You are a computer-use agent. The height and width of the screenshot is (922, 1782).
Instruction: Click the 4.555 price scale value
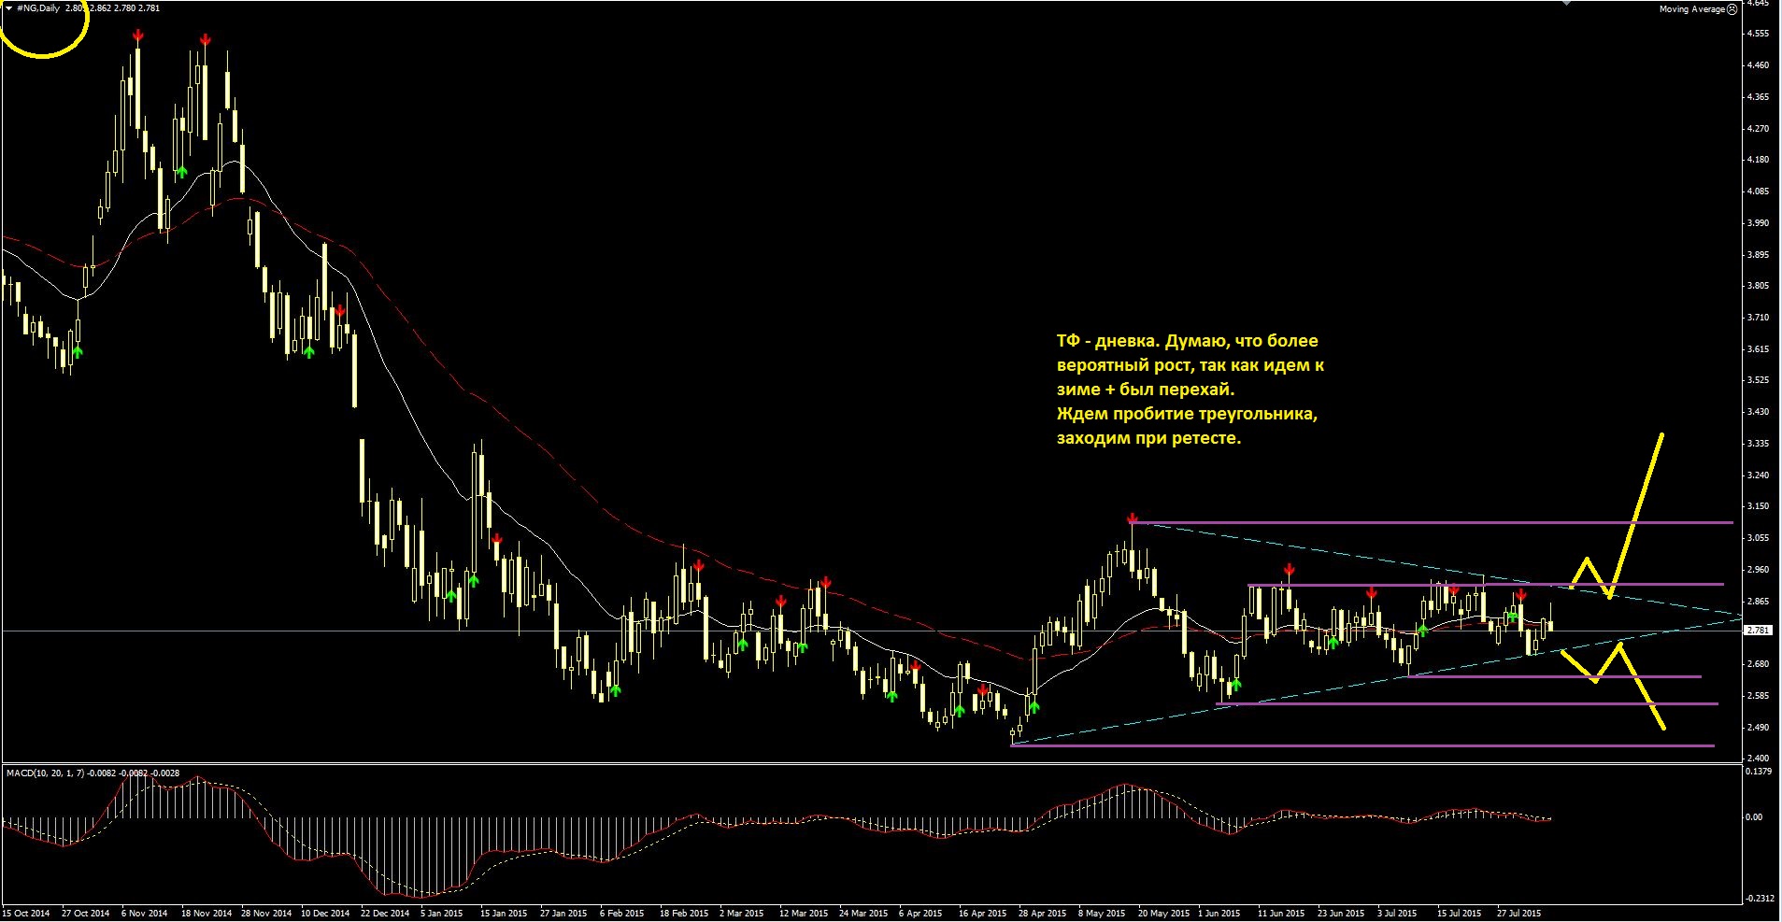(1758, 34)
